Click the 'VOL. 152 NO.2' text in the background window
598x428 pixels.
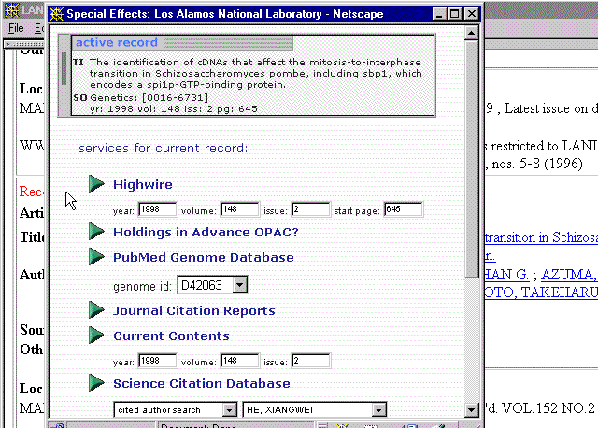coord(548,408)
